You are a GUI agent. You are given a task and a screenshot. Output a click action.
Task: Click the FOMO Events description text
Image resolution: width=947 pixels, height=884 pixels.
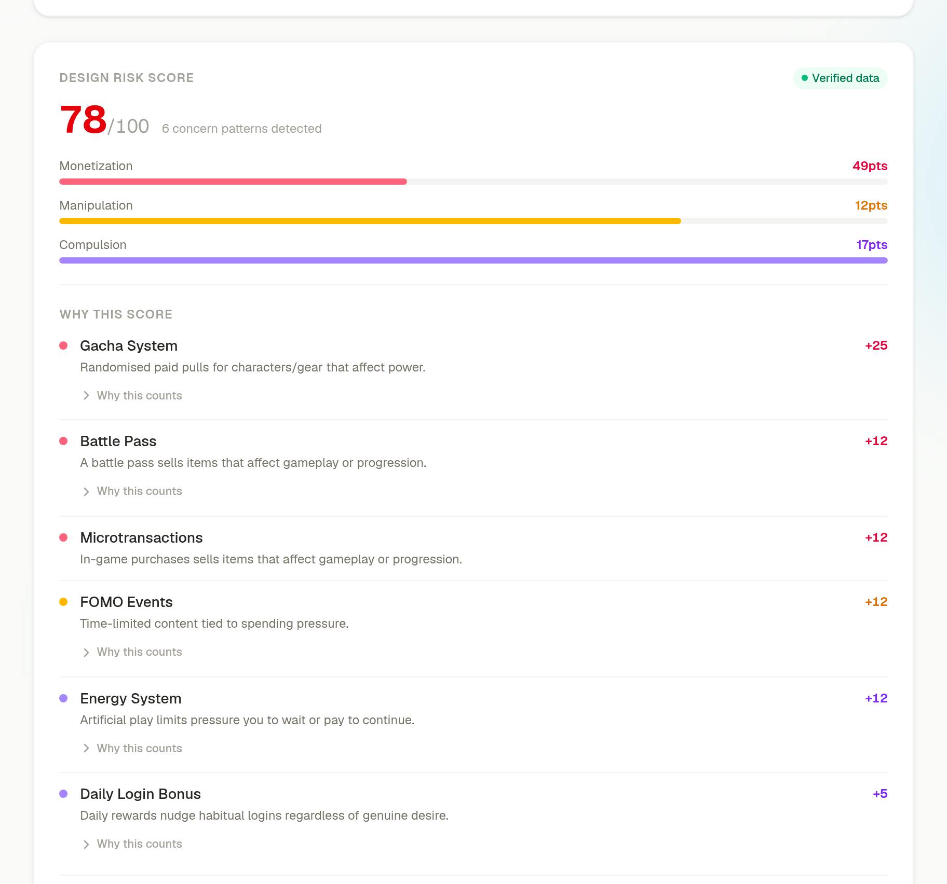pos(214,624)
